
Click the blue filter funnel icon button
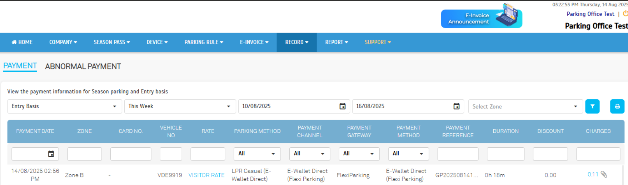pyautogui.click(x=592, y=106)
